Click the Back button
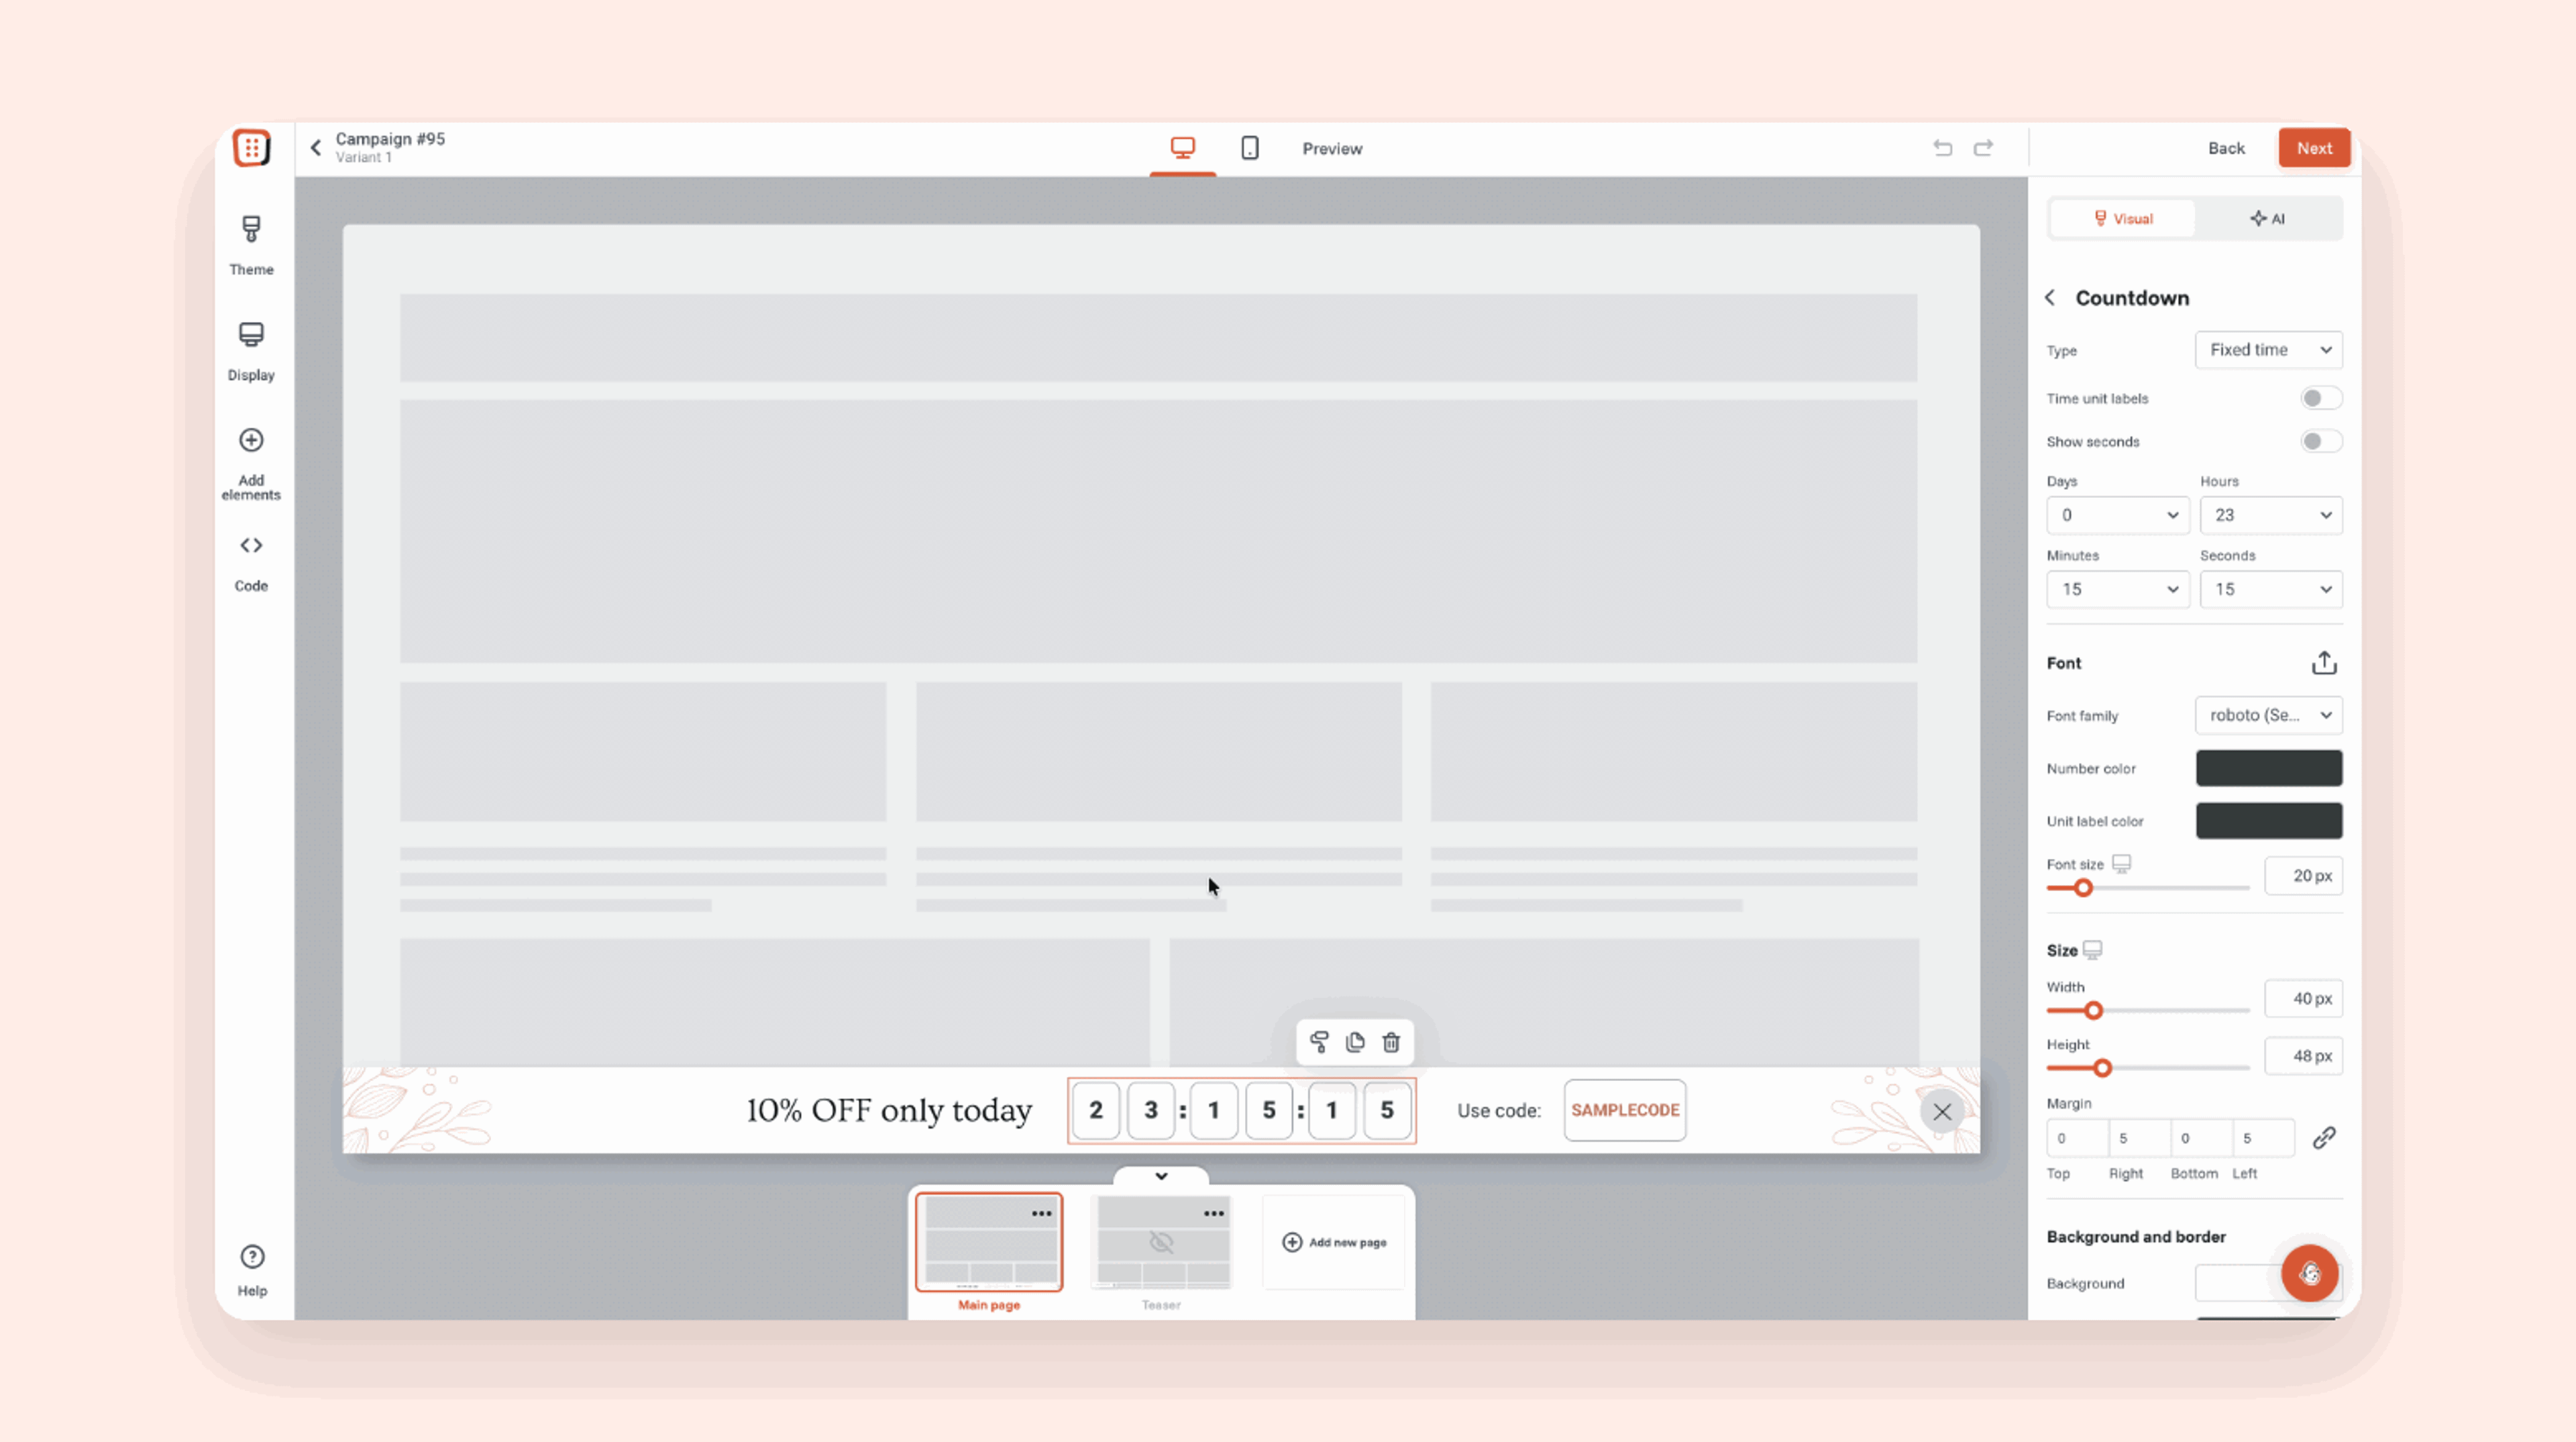The width and height of the screenshot is (2576, 1442). tap(2226, 148)
